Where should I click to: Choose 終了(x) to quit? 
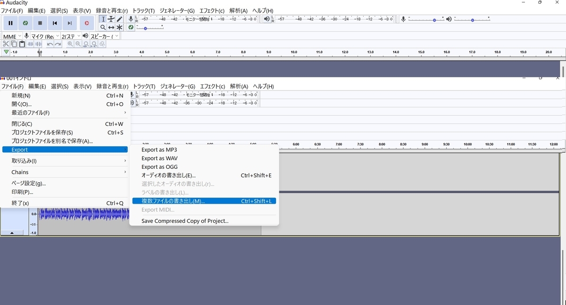65,203
